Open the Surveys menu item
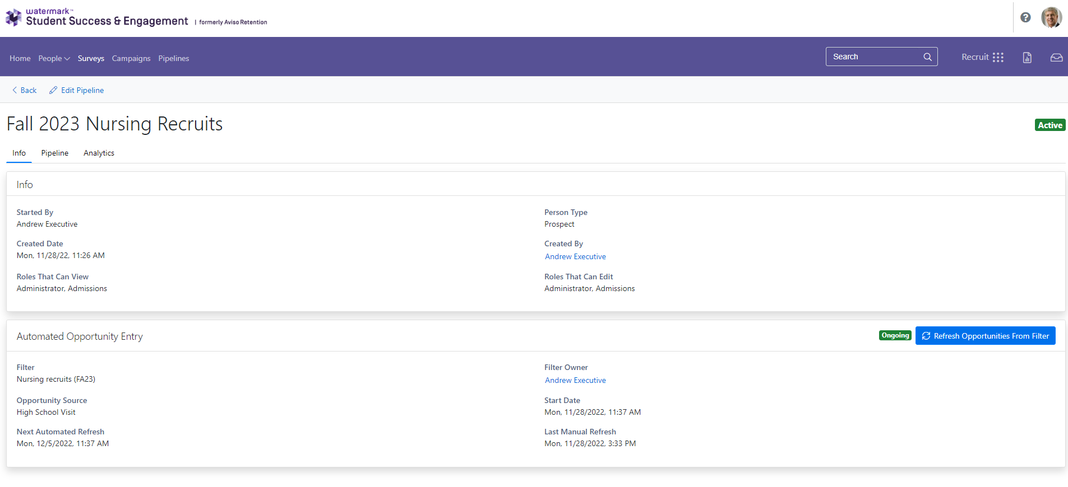 (91, 58)
